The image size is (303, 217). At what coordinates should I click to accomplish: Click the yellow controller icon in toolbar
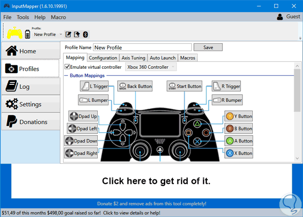tap(15, 33)
